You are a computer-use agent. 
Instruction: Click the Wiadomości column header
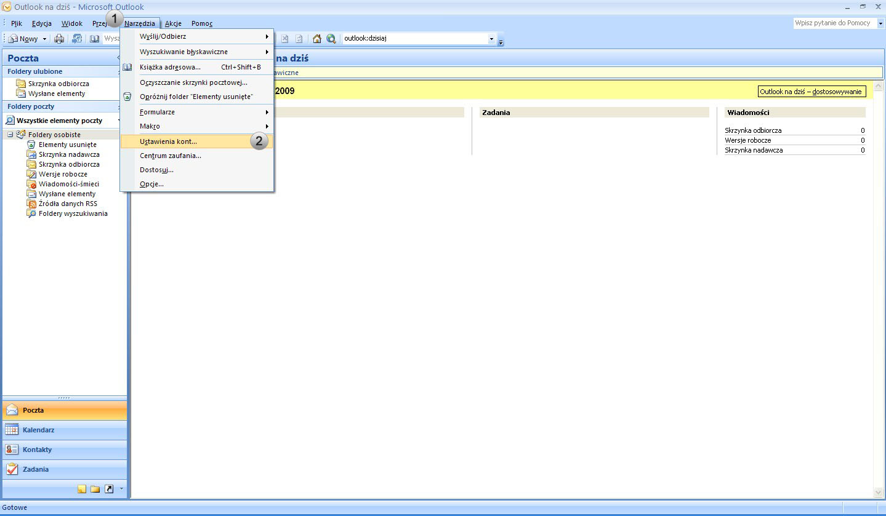[x=795, y=113]
